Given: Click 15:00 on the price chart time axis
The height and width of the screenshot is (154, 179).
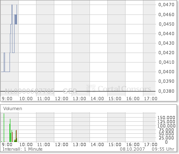Looking at the screenshot, I should pyautogui.click(x=115, y=99).
